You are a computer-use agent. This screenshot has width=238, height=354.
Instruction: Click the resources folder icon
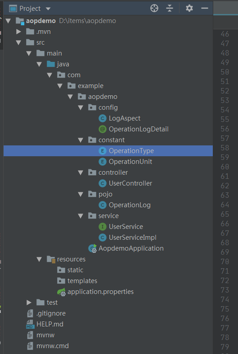[51, 259]
